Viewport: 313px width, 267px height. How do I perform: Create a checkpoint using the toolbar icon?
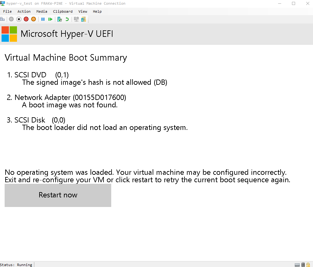[60, 19]
